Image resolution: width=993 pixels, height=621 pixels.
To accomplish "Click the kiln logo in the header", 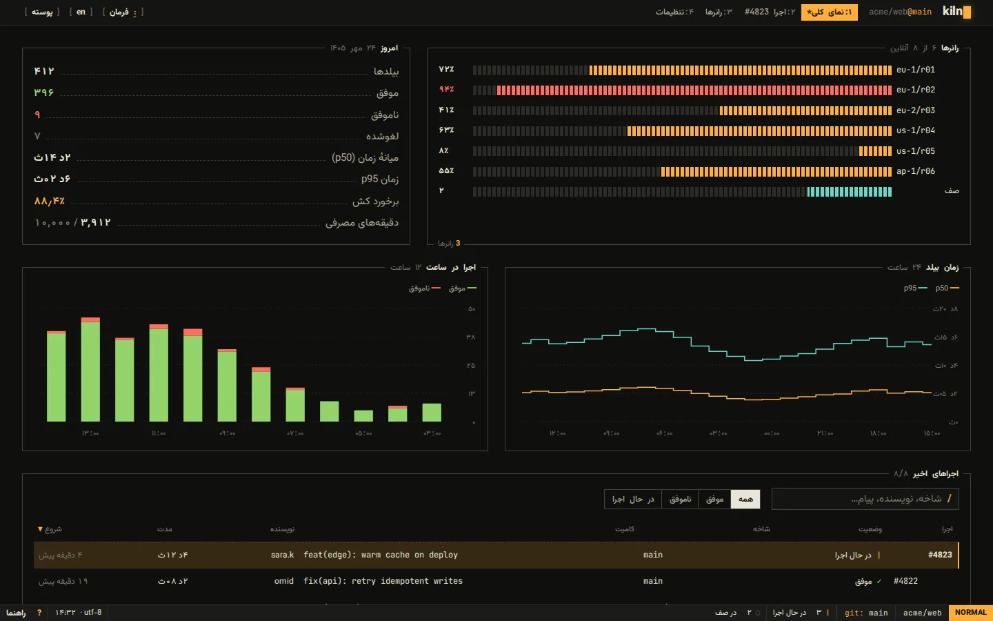I will pos(956,12).
